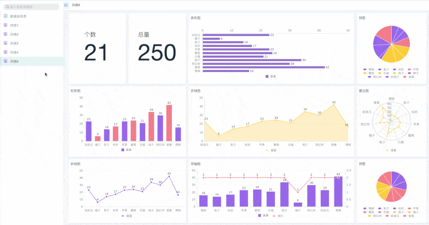Click the pink 34 column in 柱形图
Screen dimensions: 429x225
[151, 126]
